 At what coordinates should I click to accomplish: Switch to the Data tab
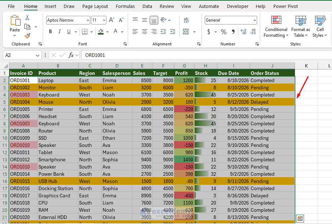147,6
